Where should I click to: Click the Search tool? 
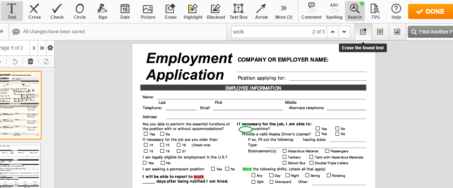point(355,11)
